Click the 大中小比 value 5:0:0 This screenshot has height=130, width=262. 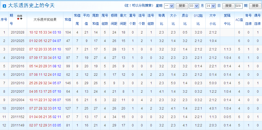click(213, 83)
